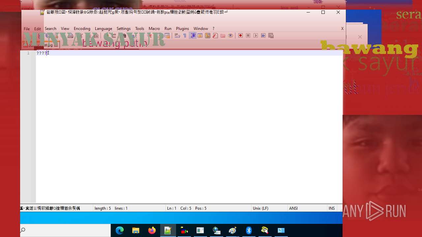Start macro recording with red record icon
This screenshot has width=422, height=237.
pos(240,36)
